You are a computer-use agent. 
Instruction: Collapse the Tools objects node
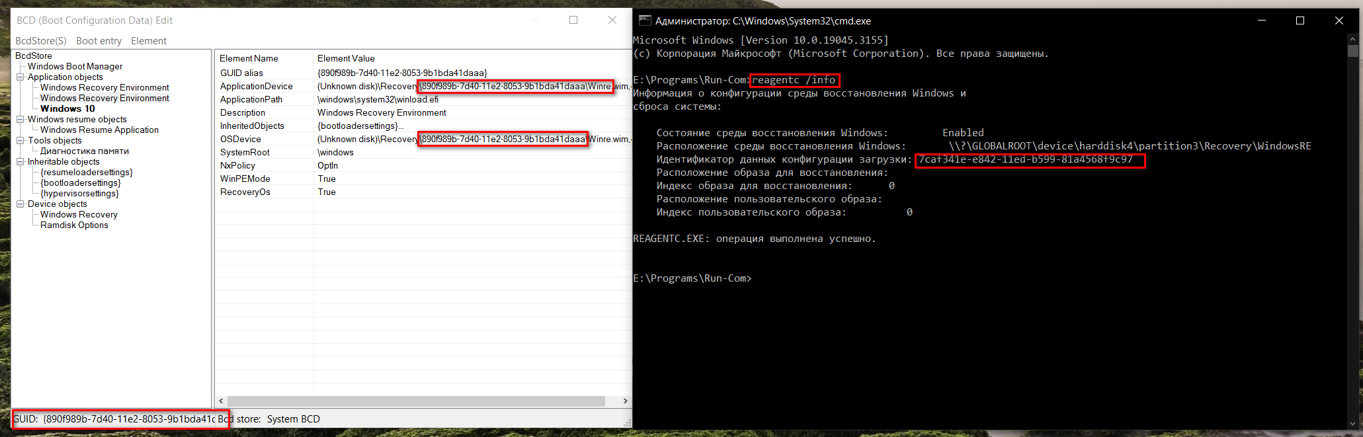click(x=21, y=140)
